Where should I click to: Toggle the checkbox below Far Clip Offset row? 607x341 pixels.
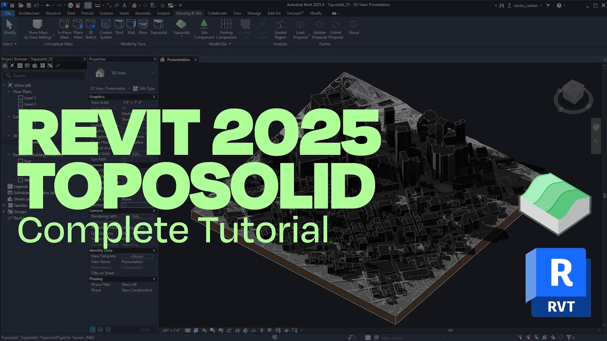point(124,205)
